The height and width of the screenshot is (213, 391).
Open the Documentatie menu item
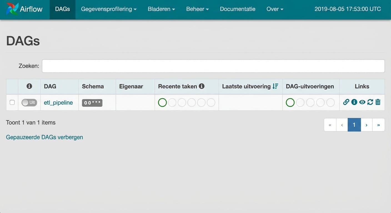[x=237, y=9]
